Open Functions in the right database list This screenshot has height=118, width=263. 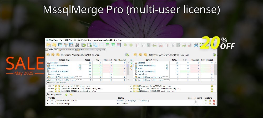tap(142, 74)
